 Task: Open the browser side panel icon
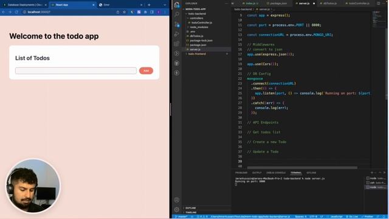click(x=152, y=12)
